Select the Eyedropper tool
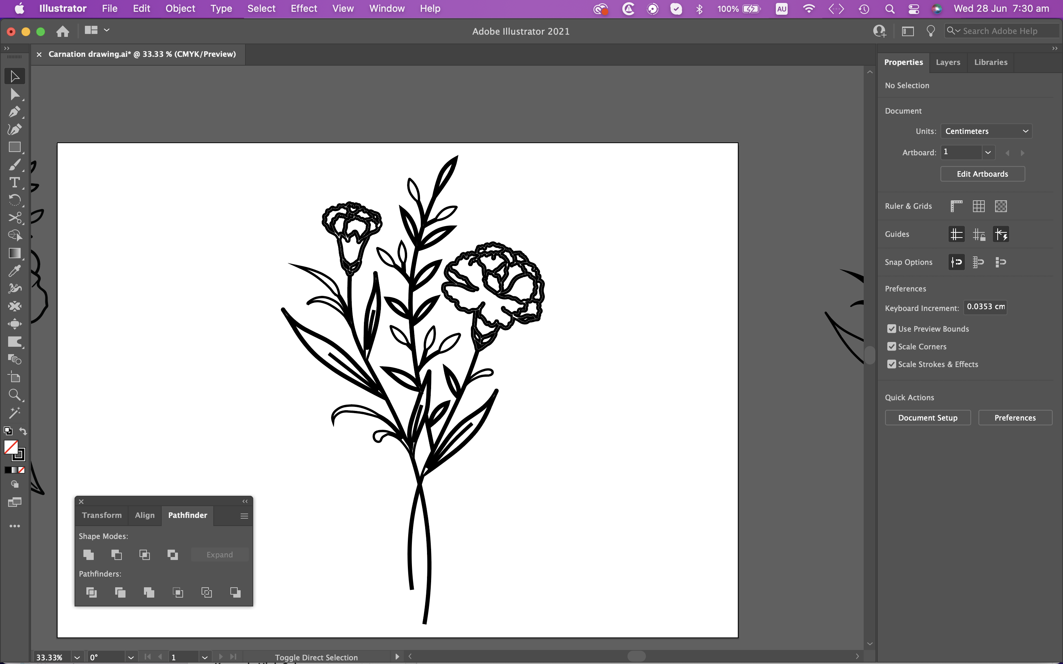 [14, 270]
